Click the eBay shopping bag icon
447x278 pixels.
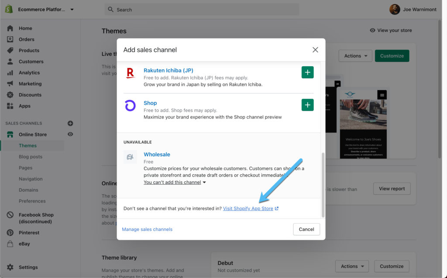(x=10, y=244)
